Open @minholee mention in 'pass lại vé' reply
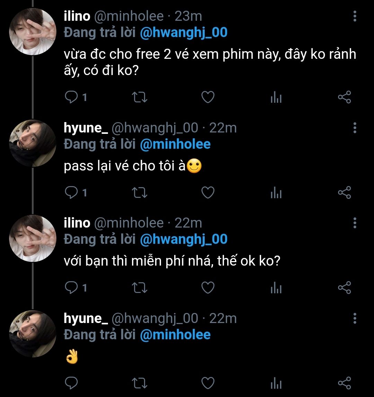Image resolution: width=374 pixels, height=397 pixels. tap(175, 144)
